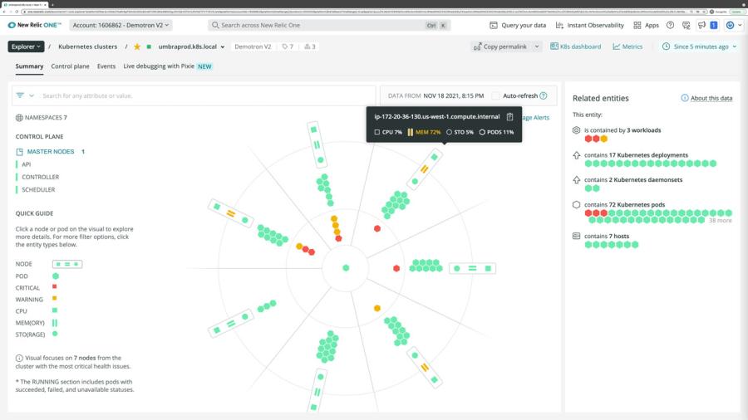Click the Auto-refresh help icon

pos(544,95)
